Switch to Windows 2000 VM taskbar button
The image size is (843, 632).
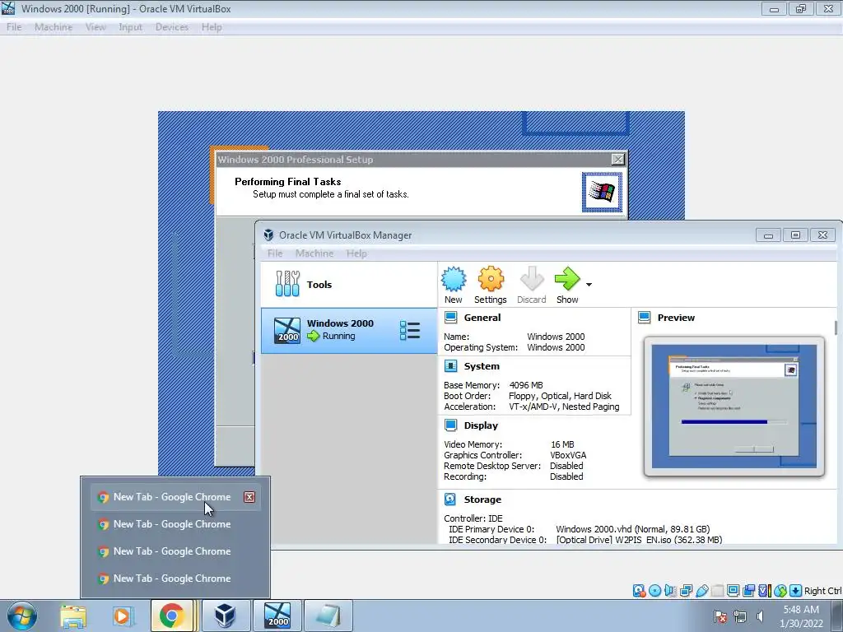277,616
